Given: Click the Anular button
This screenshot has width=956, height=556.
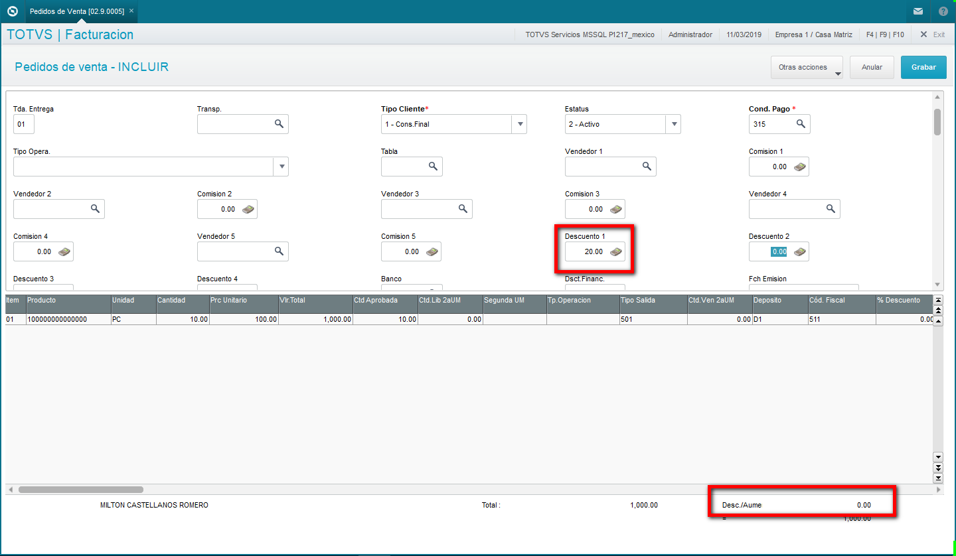Looking at the screenshot, I should (872, 67).
